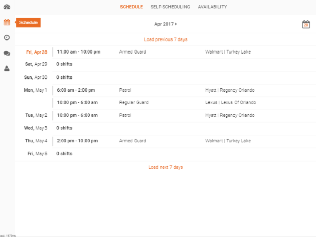Open the chat messages sidebar icon
This screenshot has height=237, width=316.
[7, 53]
